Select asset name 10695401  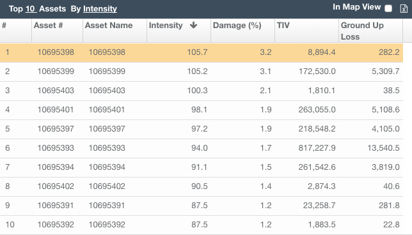(x=107, y=110)
